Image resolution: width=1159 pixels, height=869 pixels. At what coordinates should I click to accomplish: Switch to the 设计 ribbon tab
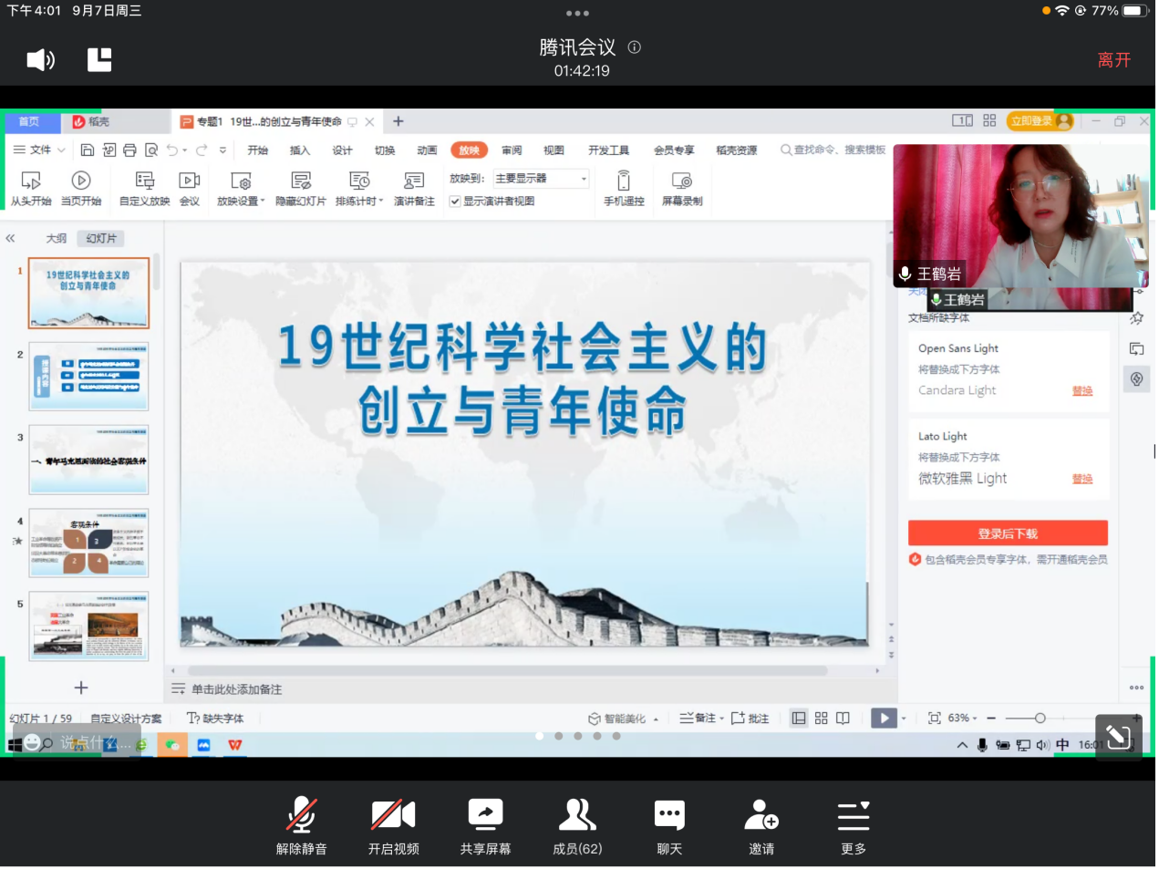coord(342,150)
